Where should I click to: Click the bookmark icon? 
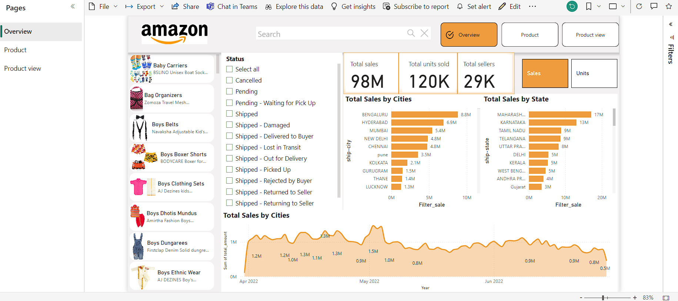(x=589, y=6)
